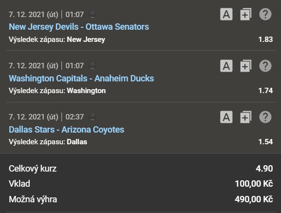Click the A icon for Dallas Stars match
Screen dimensions: 281x213
tap(226, 117)
